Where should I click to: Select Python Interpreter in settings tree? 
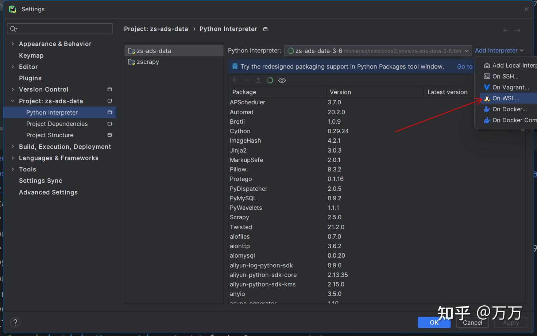click(60, 112)
